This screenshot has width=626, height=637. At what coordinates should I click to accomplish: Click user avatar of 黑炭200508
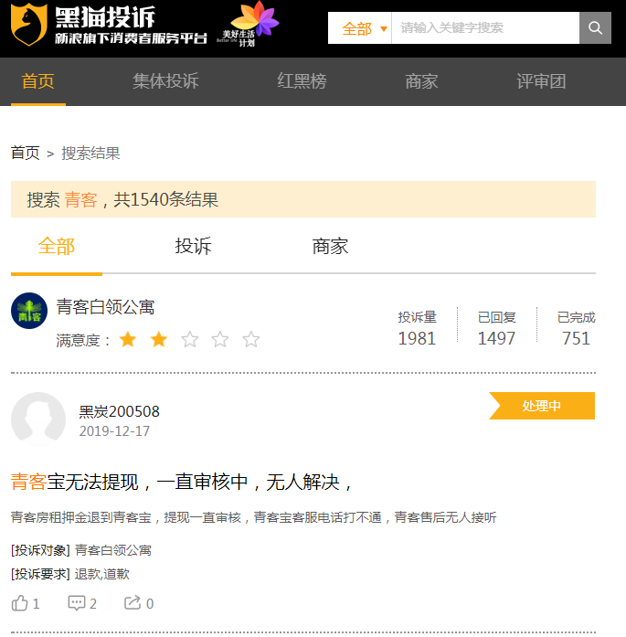(38, 419)
